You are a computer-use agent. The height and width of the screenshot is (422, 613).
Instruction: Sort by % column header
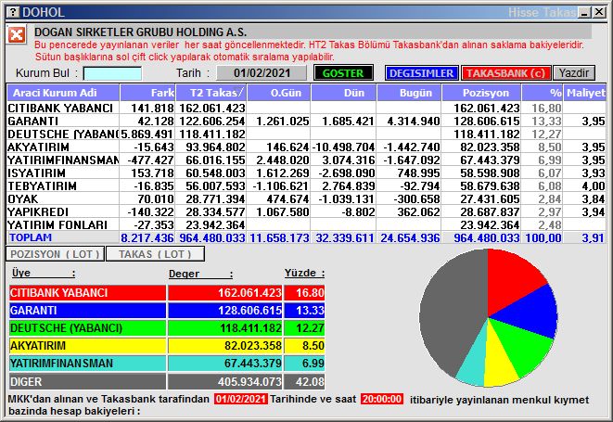(x=543, y=93)
